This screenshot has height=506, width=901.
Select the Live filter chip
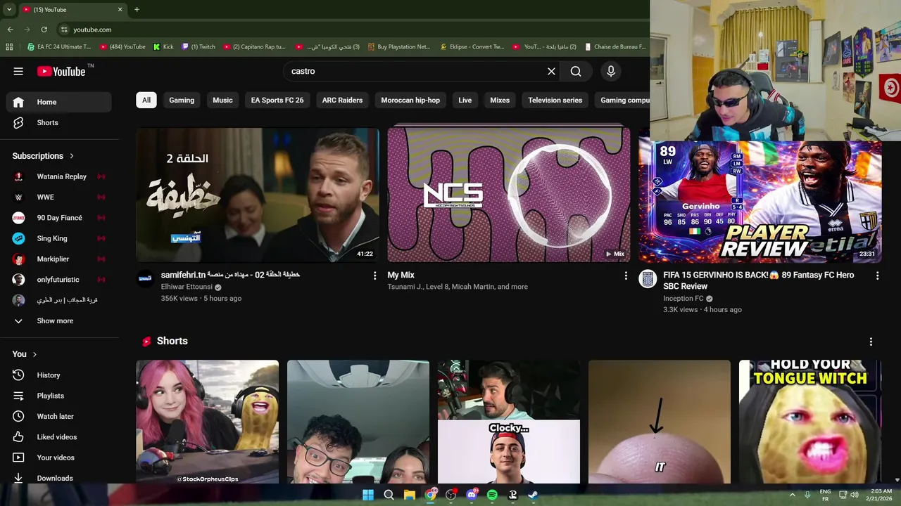pyautogui.click(x=465, y=100)
